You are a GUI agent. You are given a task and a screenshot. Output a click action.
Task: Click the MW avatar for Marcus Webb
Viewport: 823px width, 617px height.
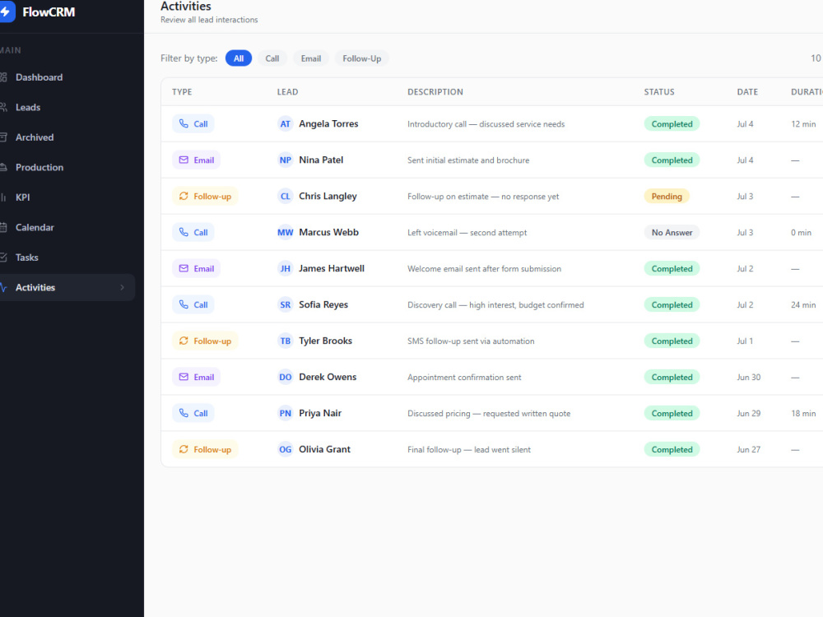285,233
